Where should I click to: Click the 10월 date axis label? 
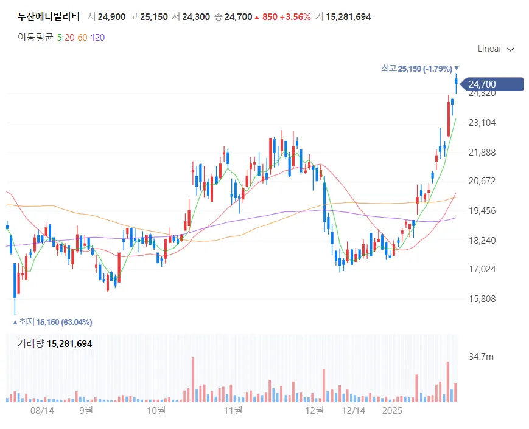click(156, 410)
